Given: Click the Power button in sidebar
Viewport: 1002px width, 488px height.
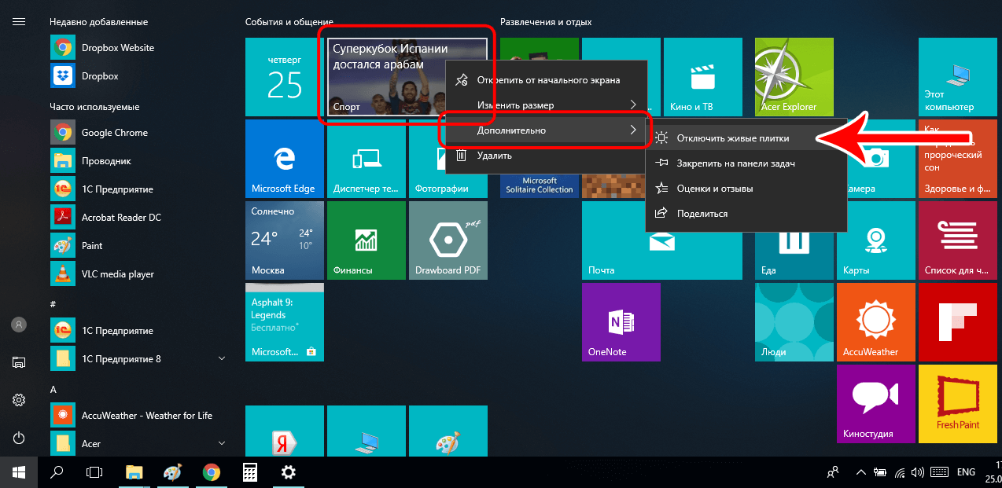Looking at the screenshot, I should pyautogui.click(x=19, y=438).
